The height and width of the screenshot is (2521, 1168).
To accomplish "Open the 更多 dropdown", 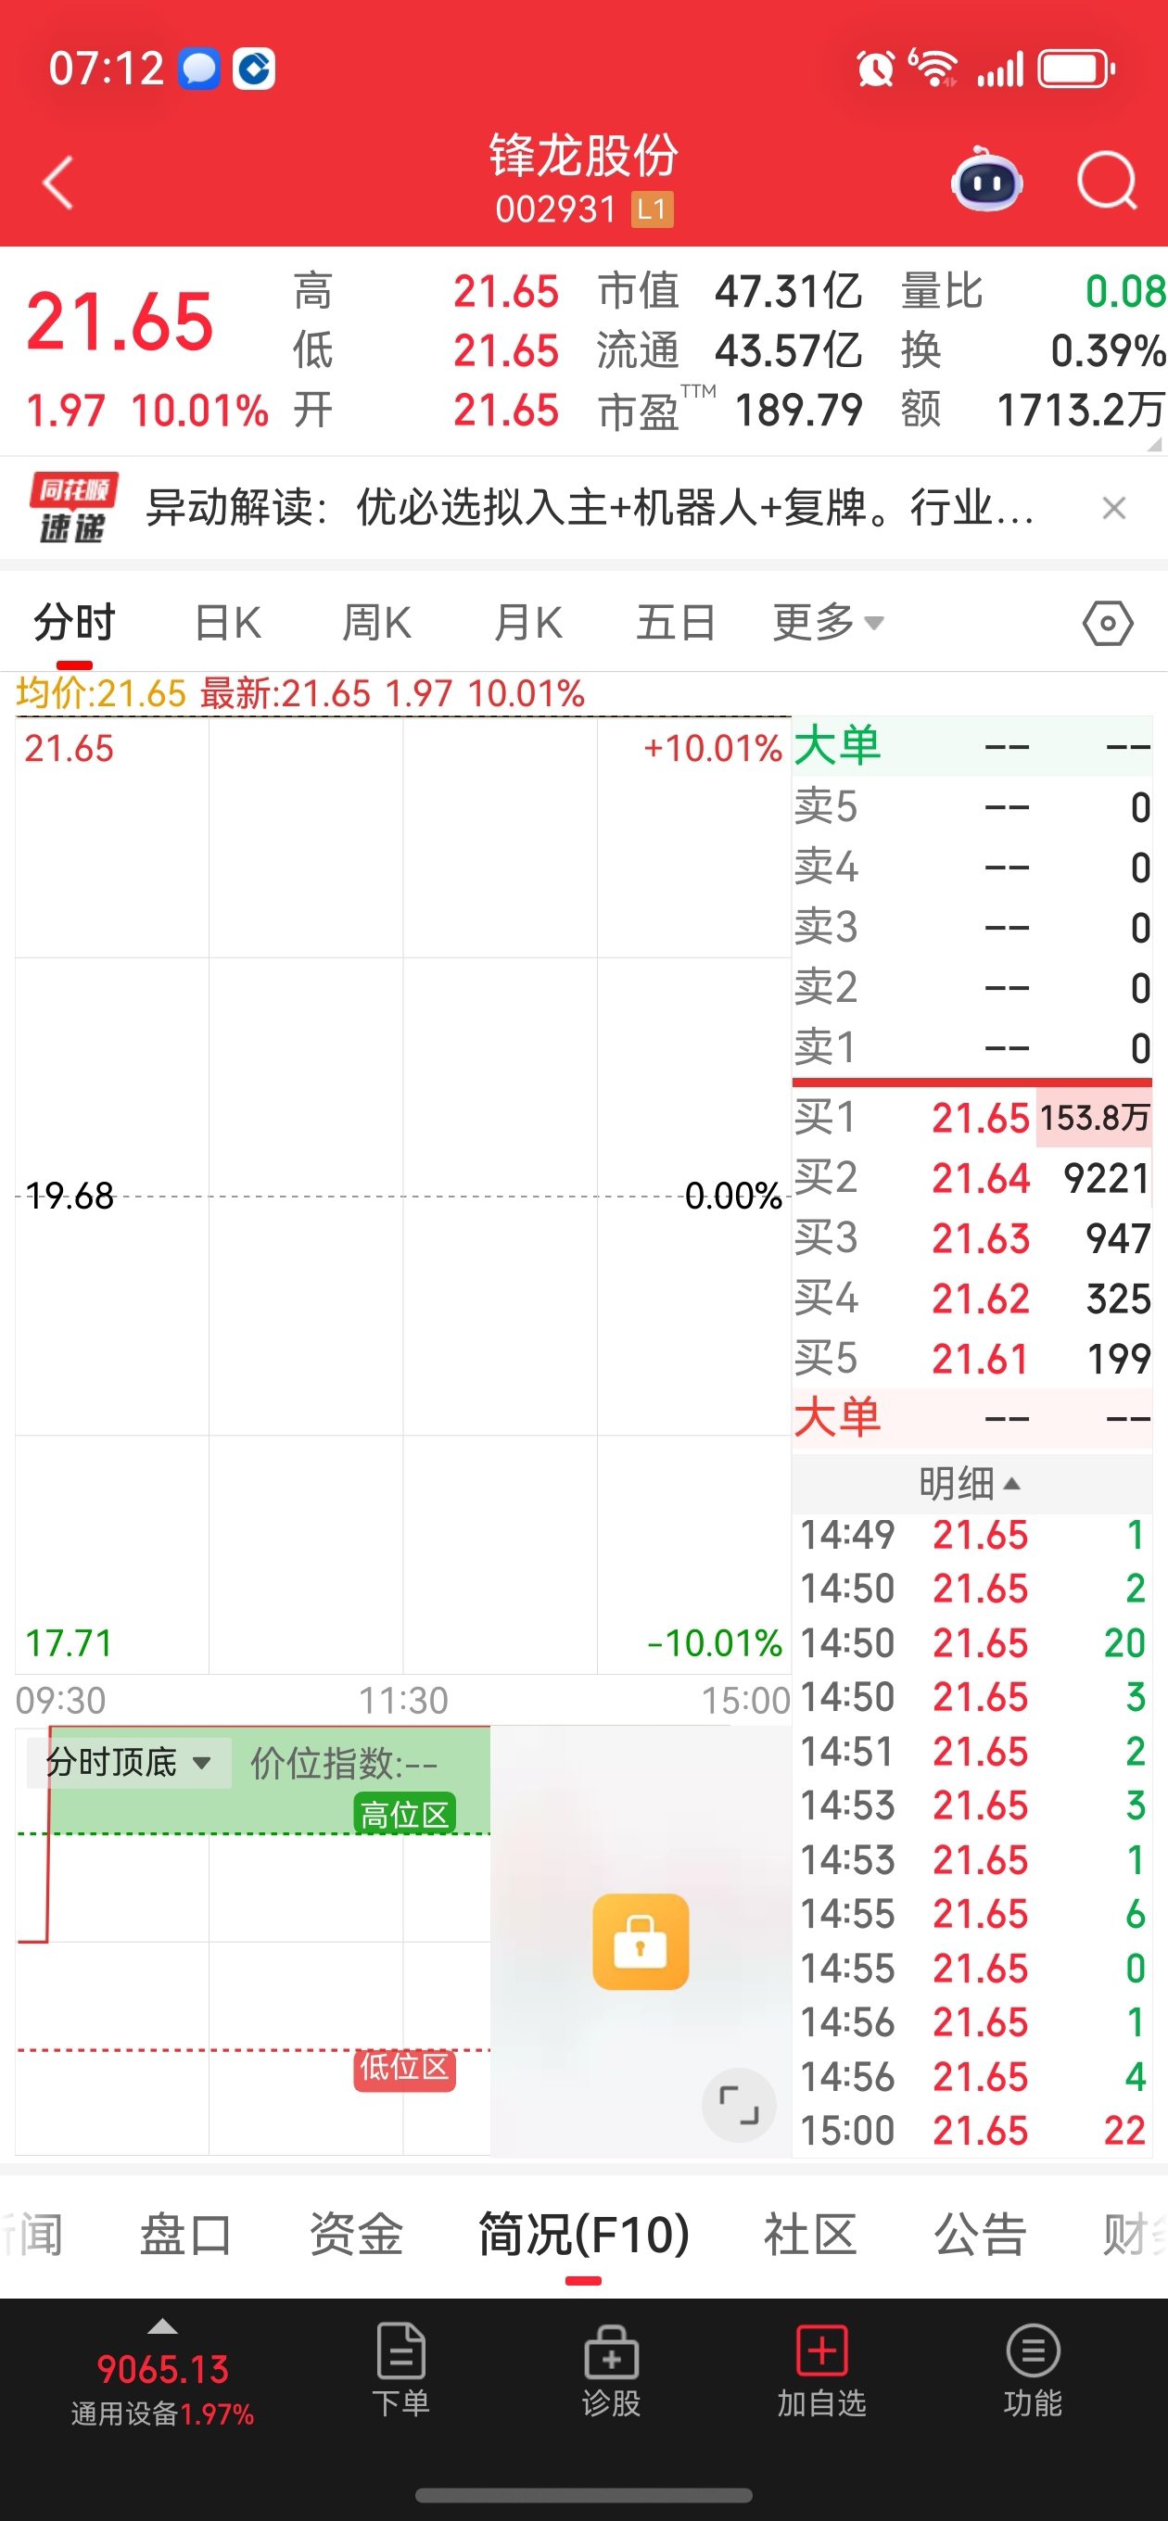I will point(829,623).
